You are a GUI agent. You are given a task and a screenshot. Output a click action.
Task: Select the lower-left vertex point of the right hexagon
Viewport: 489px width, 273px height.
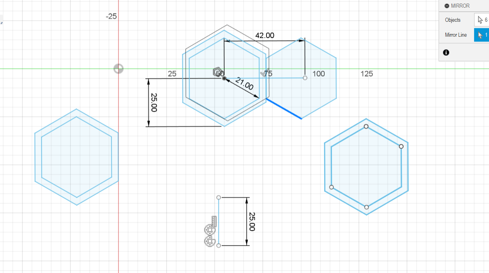pyautogui.click(x=332, y=187)
